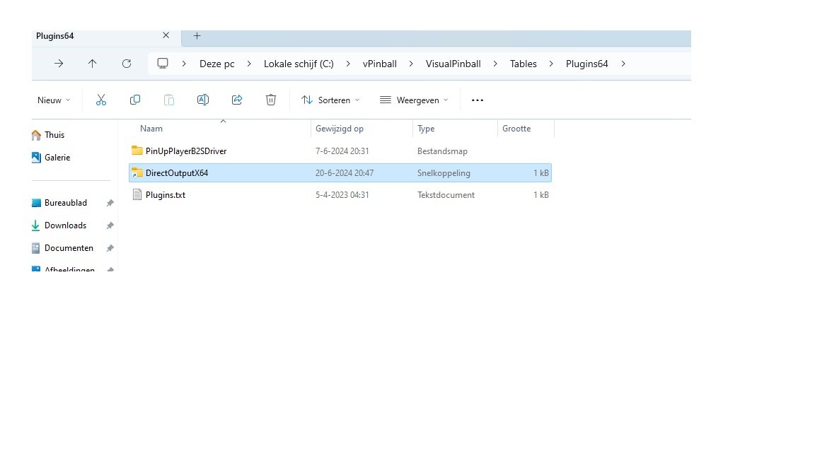Open the Nieuw dropdown menu
This screenshot has height=458, width=815.
tap(54, 100)
